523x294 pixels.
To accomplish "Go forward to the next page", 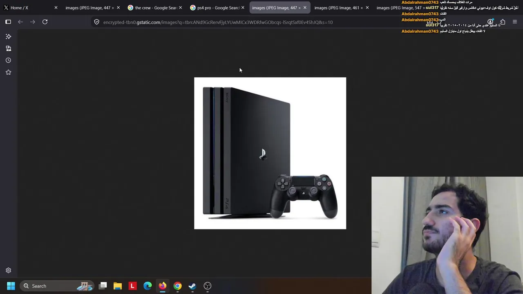I will click(33, 22).
